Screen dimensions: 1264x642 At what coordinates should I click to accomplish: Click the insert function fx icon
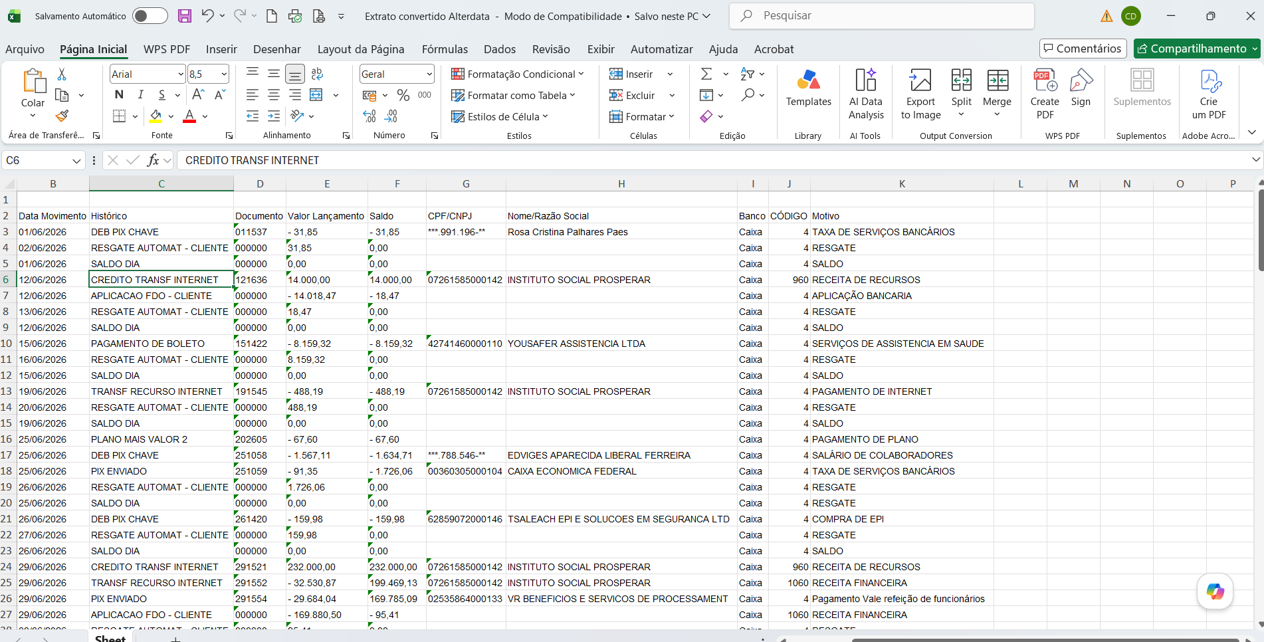coord(153,160)
